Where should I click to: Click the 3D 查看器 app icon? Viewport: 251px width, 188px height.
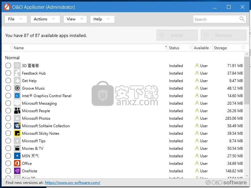(x=17, y=65)
